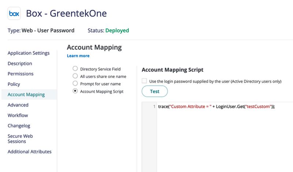The image size is (293, 172).
Task: View the Changelog section
Action: [19, 126]
